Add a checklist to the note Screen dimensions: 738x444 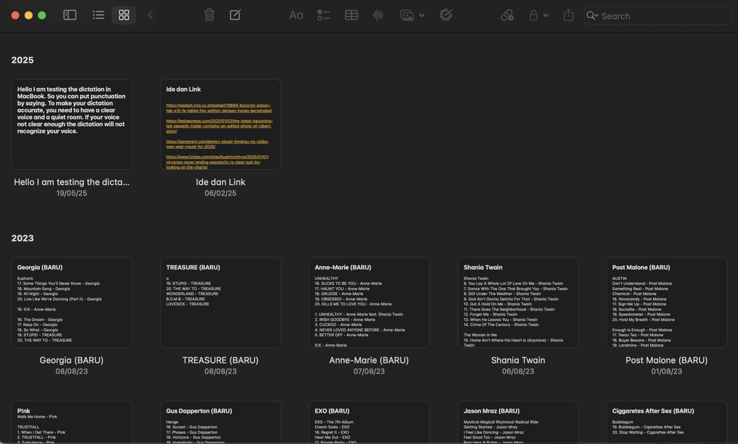tap(323, 15)
